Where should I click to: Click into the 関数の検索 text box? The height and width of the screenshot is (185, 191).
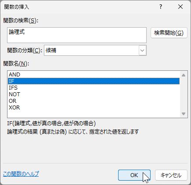77,35
